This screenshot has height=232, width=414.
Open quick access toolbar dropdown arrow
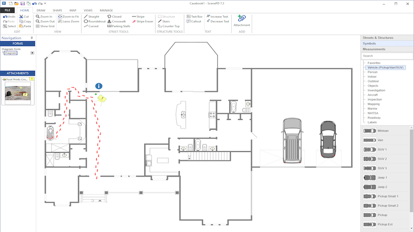[45, 4]
